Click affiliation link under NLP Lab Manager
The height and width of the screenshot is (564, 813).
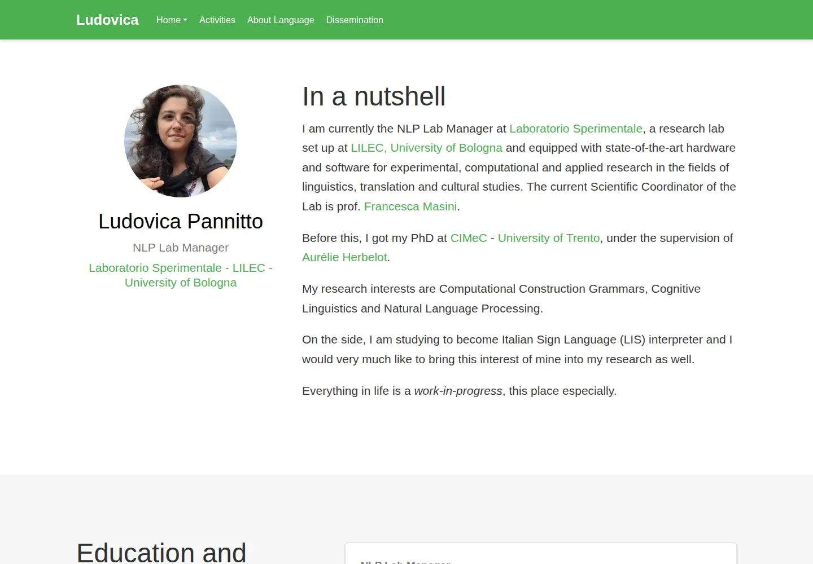point(181,275)
